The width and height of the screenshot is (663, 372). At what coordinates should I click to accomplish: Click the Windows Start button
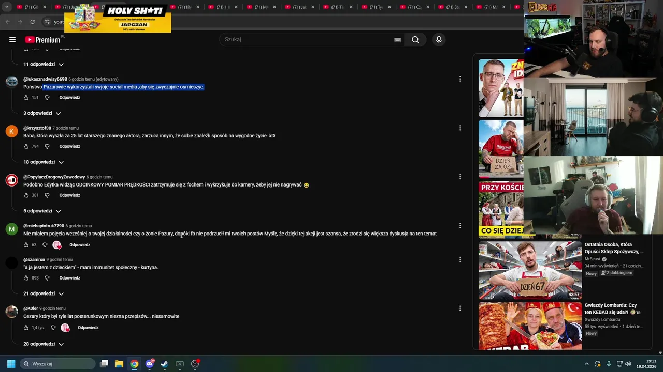point(11,364)
